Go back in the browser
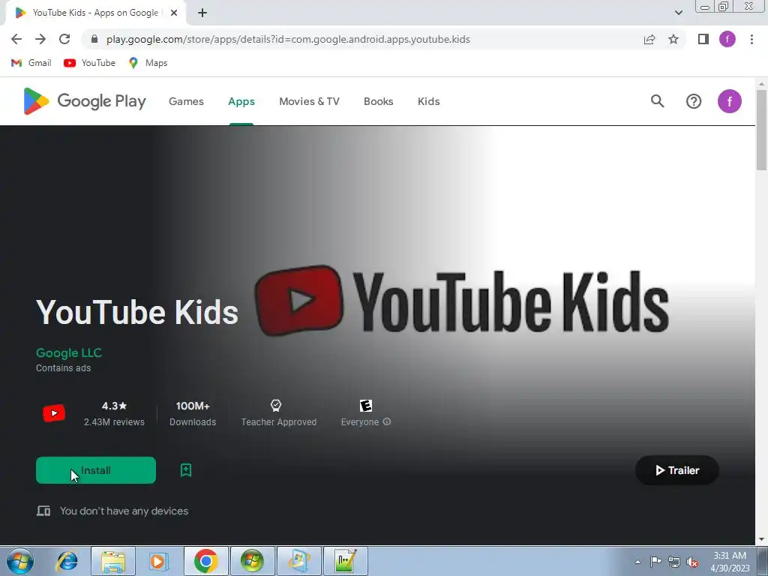This screenshot has height=576, width=768. [16, 39]
